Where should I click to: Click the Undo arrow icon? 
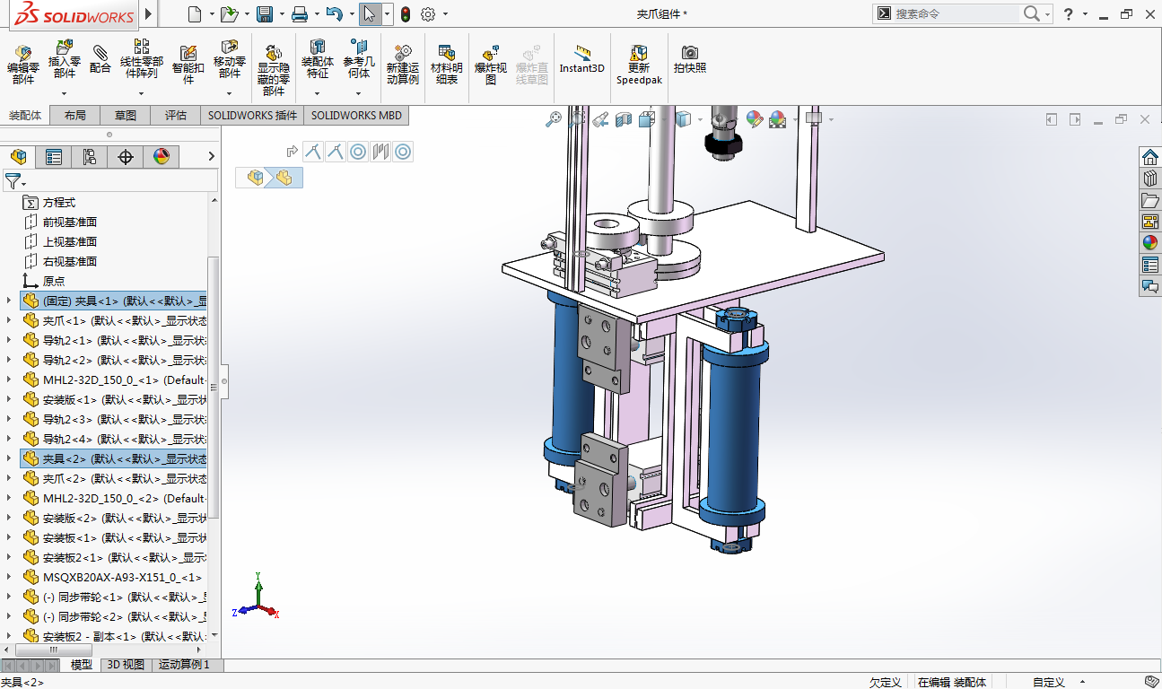tap(334, 13)
